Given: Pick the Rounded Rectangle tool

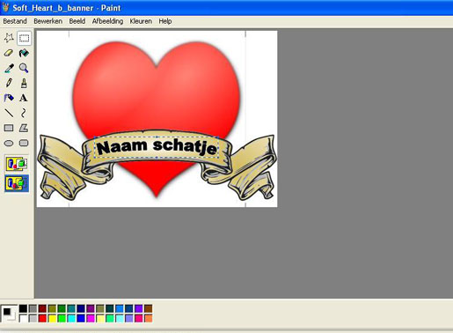Looking at the screenshot, I should coord(24,143).
